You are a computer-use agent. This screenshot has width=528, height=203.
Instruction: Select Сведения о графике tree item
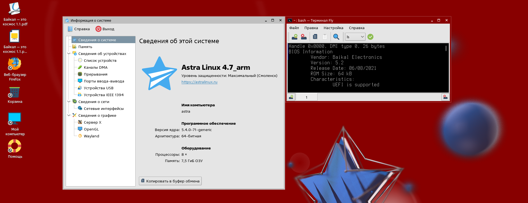pos(97,115)
